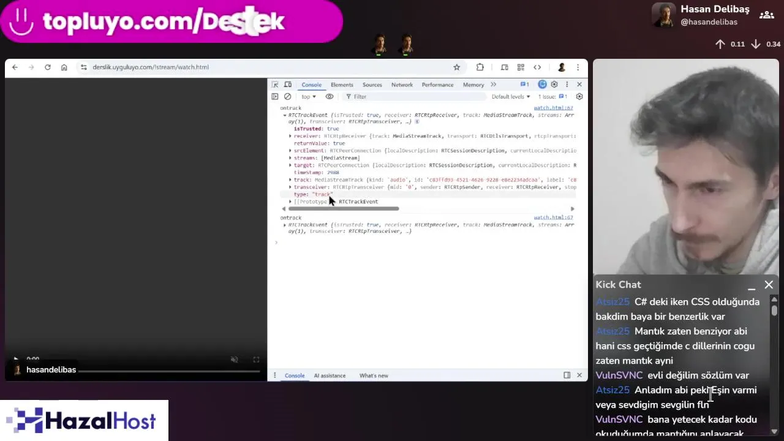The width and height of the screenshot is (784, 441).
Task: Close the bottom drawer
Action: point(579,375)
